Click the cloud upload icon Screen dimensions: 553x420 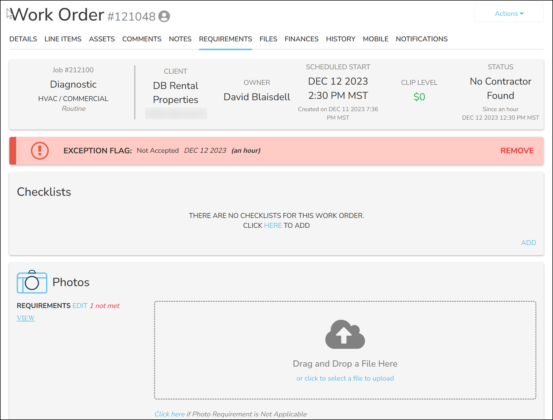click(344, 334)
